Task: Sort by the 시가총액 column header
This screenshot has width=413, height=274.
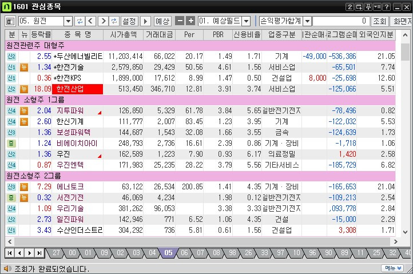Action: tap(123, 35)
